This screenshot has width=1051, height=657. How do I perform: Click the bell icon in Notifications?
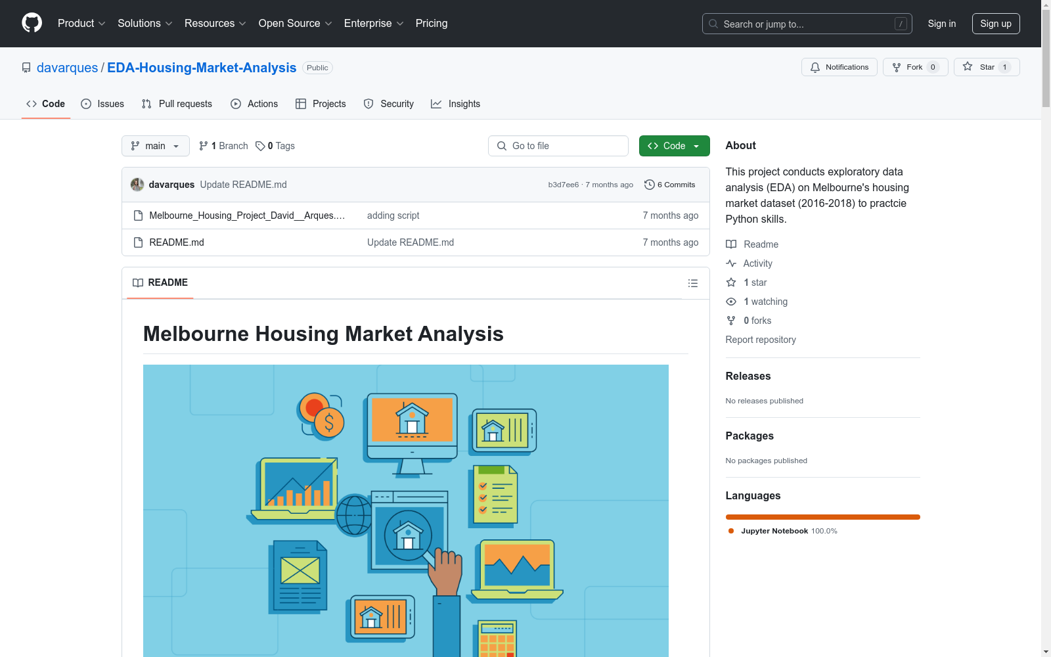815,67
